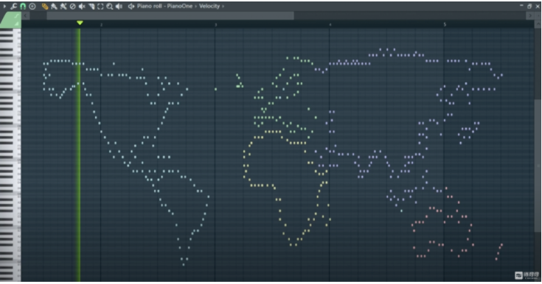Image resolution: width=542 pixels, height=284 pixels.
Task: Open the piano roll options arrow menu
Action: pos(4,6)
